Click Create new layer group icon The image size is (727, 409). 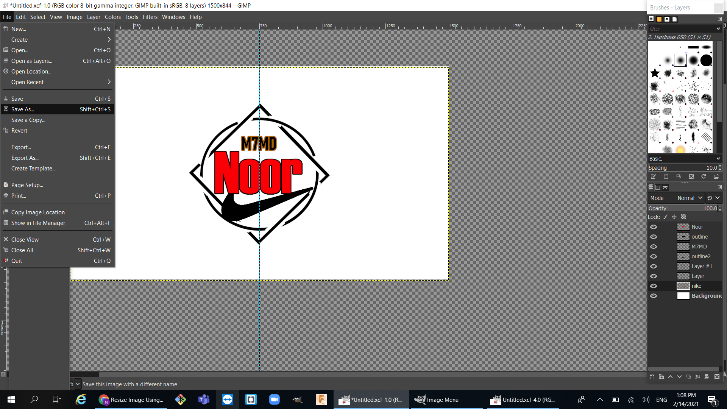pos(661,377)
